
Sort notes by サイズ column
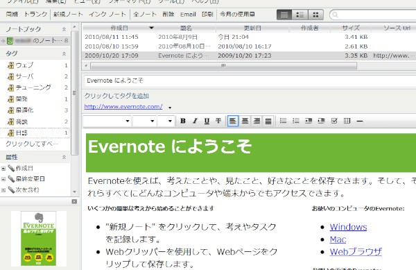pyautogui.click(x=351, y=28)
